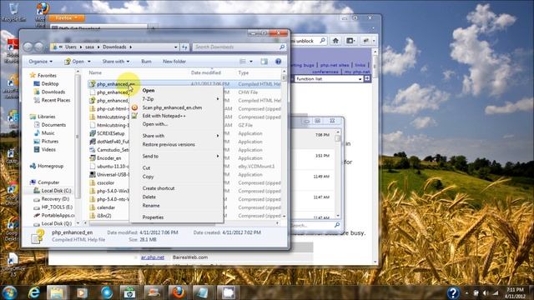The image size is (534, 300).
Task: Select HP_TOOLS (E:) drive
Action: coord(57,207)
